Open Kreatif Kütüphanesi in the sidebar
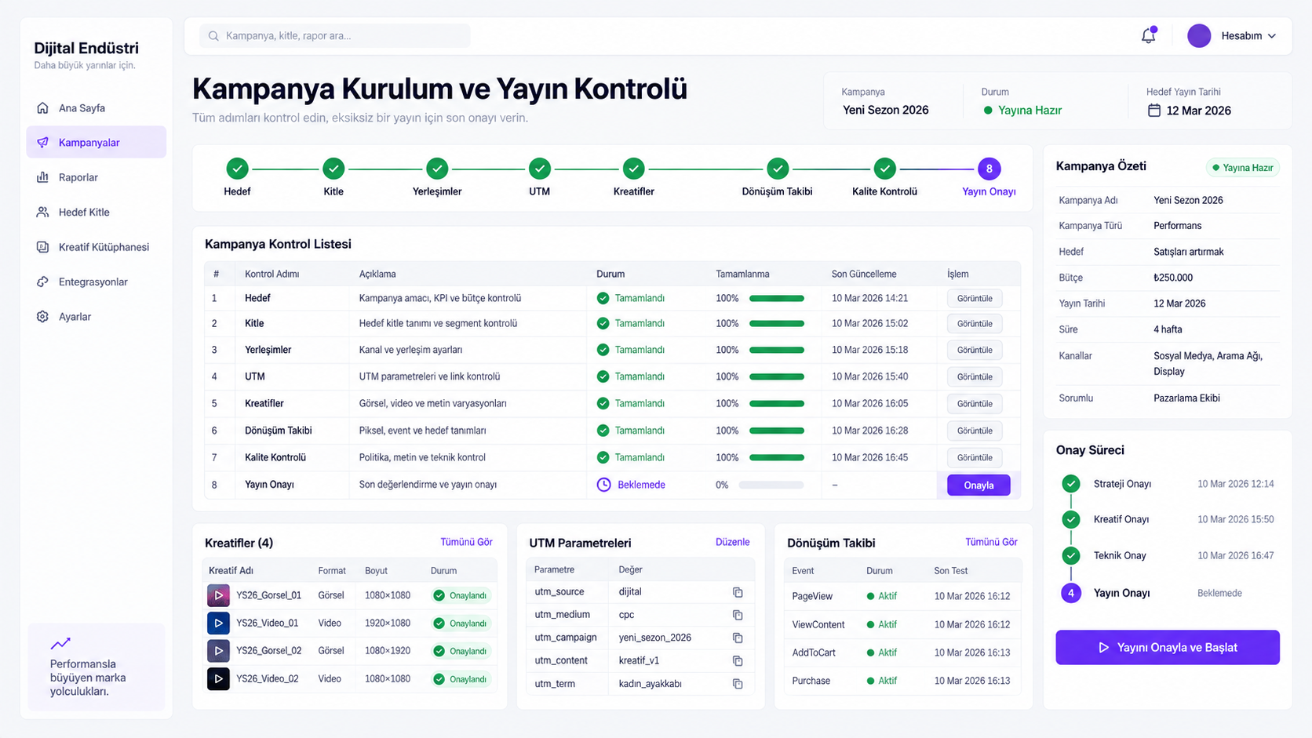This screenshot has height=738, width=1312. (x=96, y=247)
